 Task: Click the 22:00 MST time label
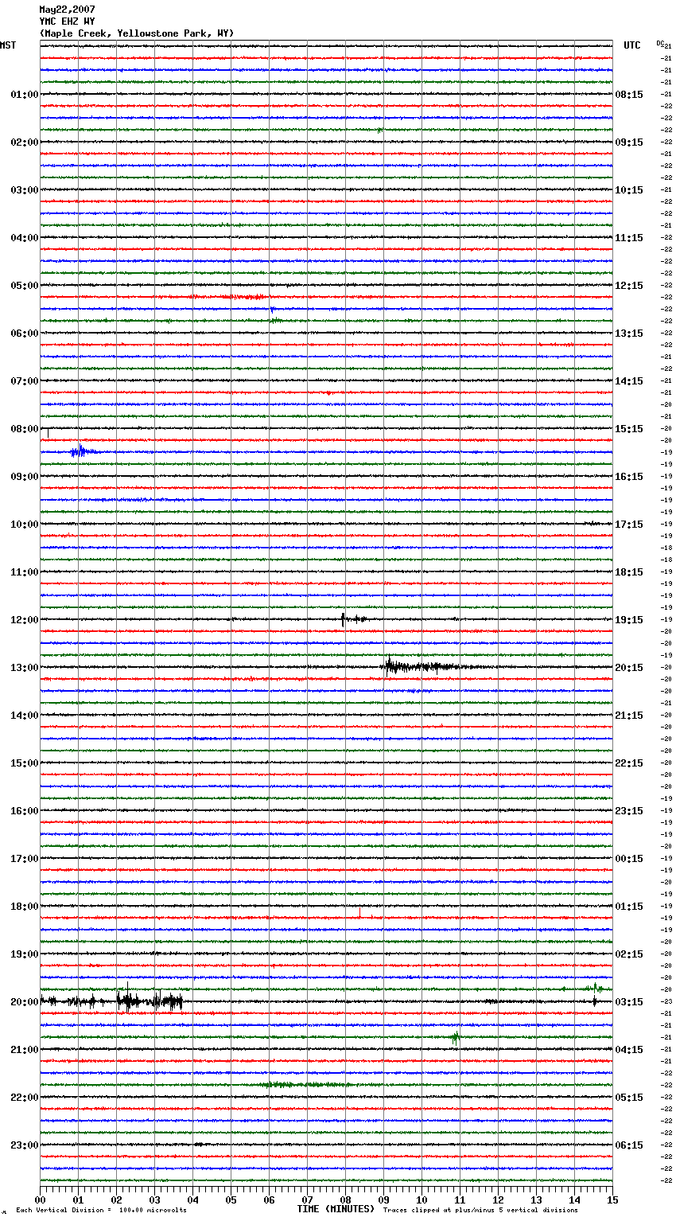(25, 1098)
